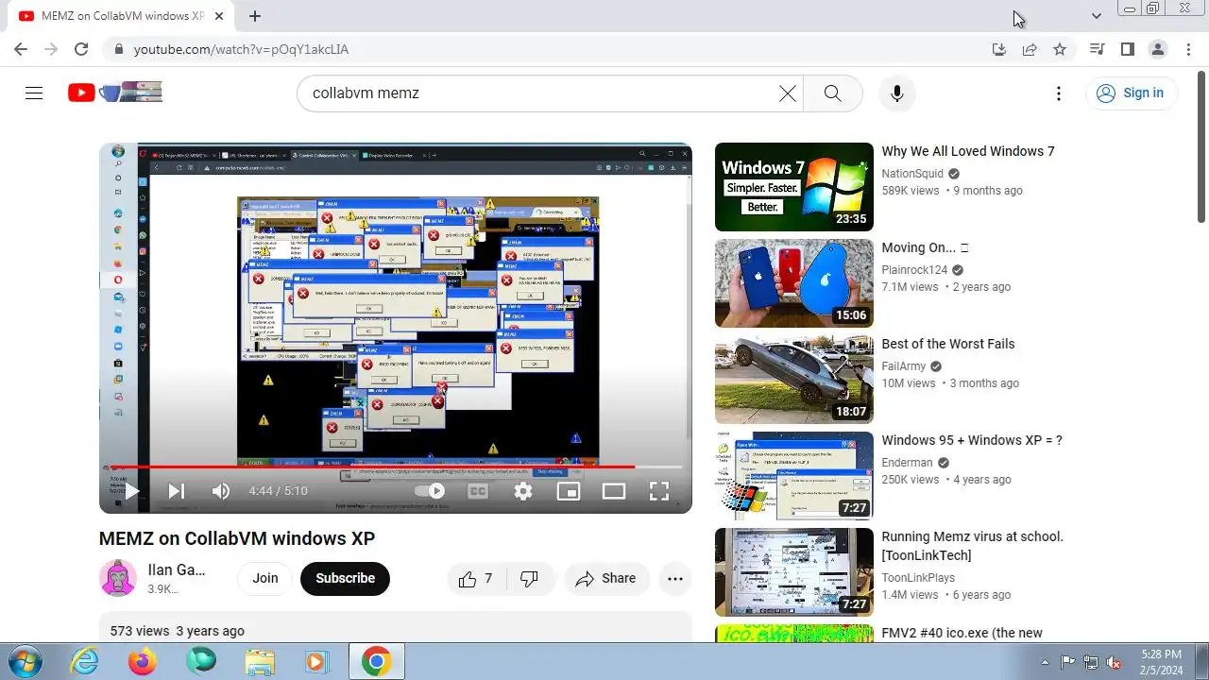1209x680 pixels.
Task: Click the video title text
Action: (x=237, y=538)
